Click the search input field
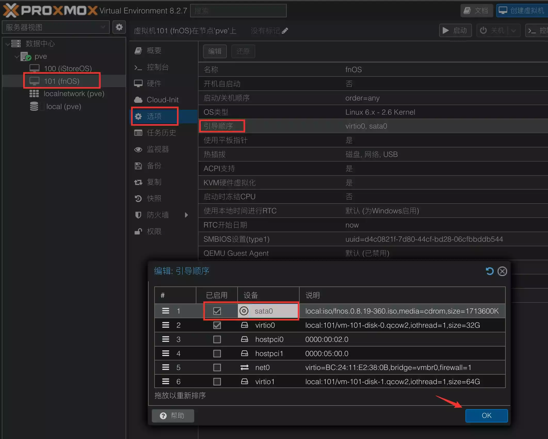This screenshot has height=439, width=548. 238,11
